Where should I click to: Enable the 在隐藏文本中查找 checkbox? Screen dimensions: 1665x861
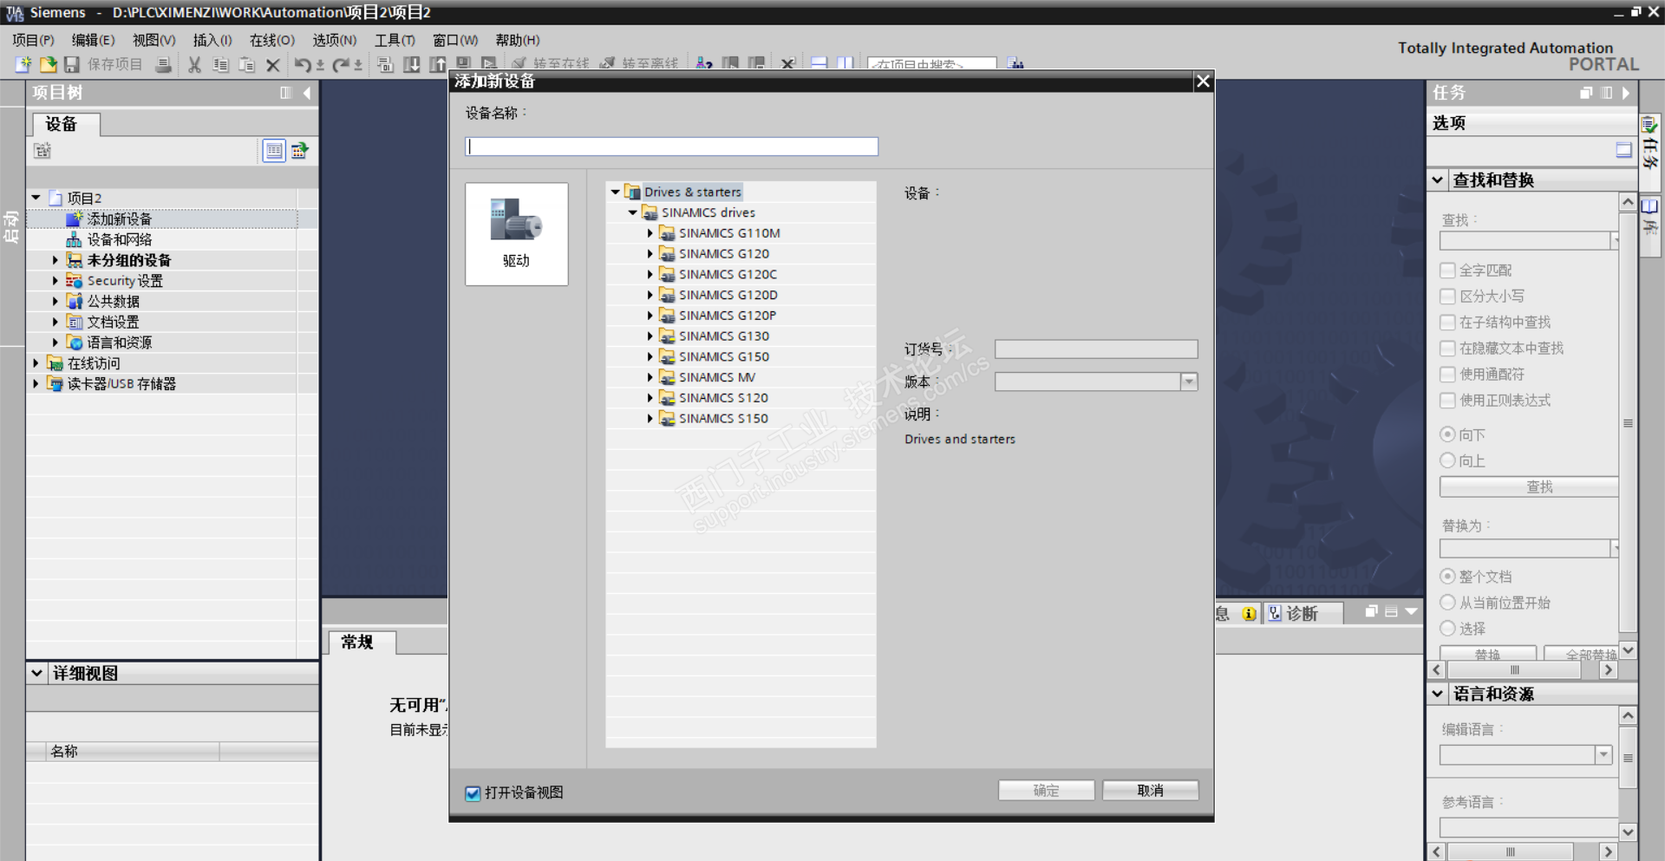(1447, 349)
